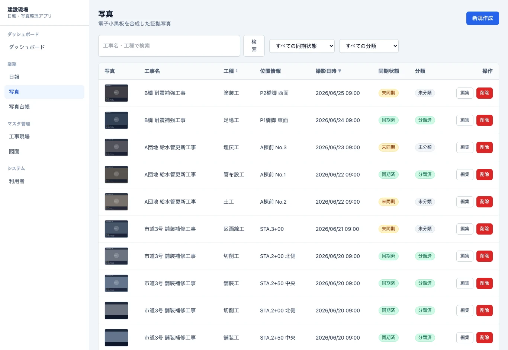This screenshot has width=508, height=350.
Task: Sort by 撮影日時 column header arrow
Action: [340, 71]
